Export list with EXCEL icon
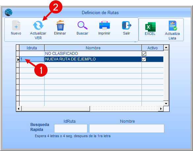This screenshot has width=193, height=151. click(x=150, y=27)
